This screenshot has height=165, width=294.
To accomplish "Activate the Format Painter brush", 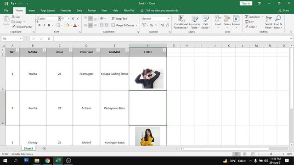I will coord(22,27).
